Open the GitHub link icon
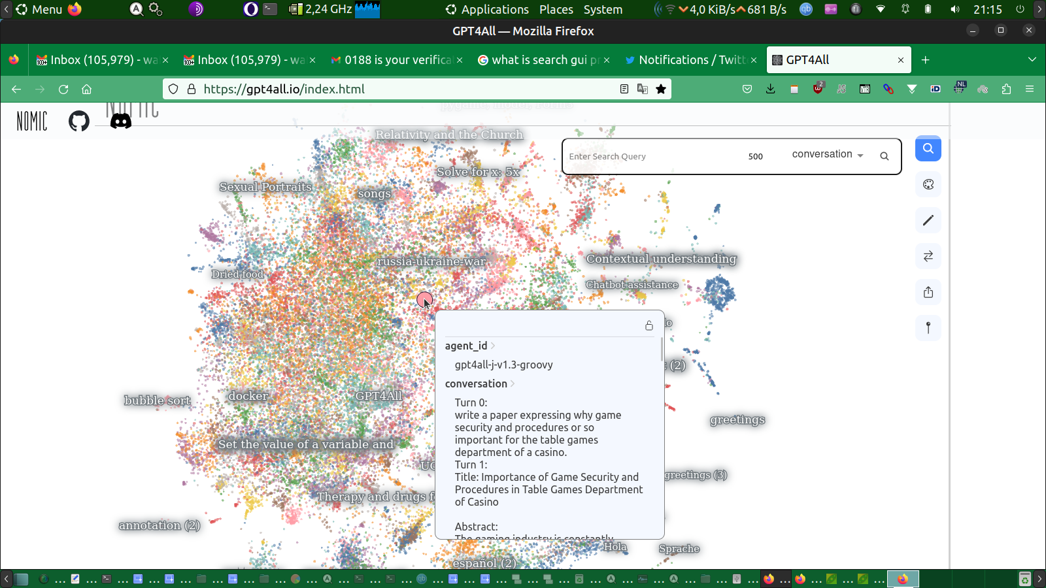Image resolution: width=1046 pixels, height=588 pixels. 79,121
